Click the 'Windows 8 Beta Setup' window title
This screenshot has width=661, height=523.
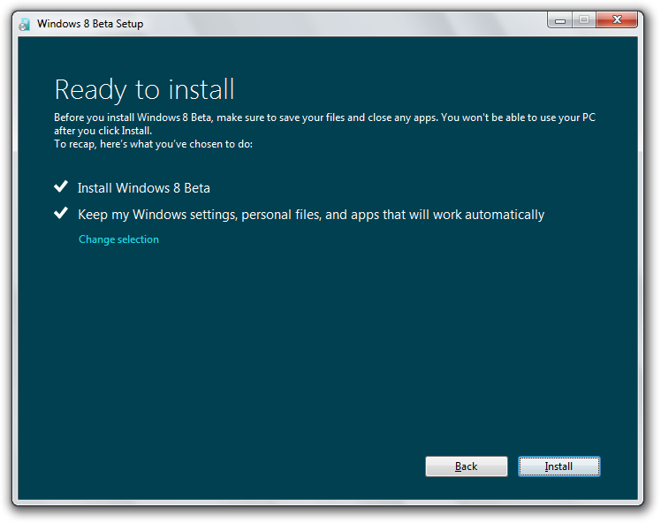coord(90,24)
